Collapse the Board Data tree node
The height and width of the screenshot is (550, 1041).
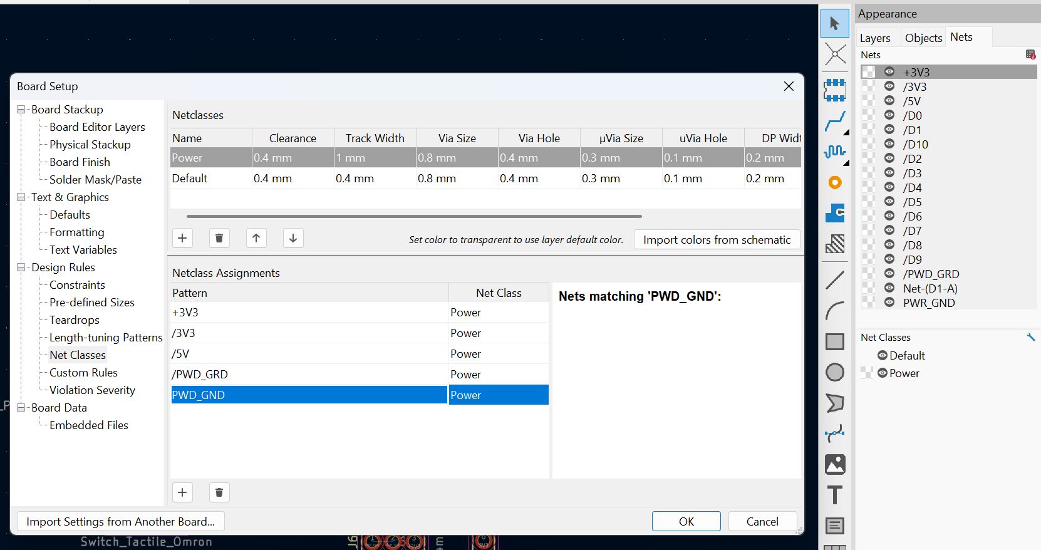click(21, 407)
